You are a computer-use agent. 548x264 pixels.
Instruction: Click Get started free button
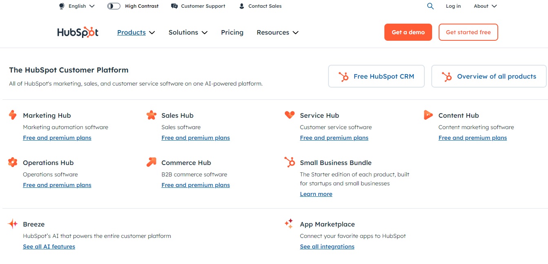coord(468,32)
